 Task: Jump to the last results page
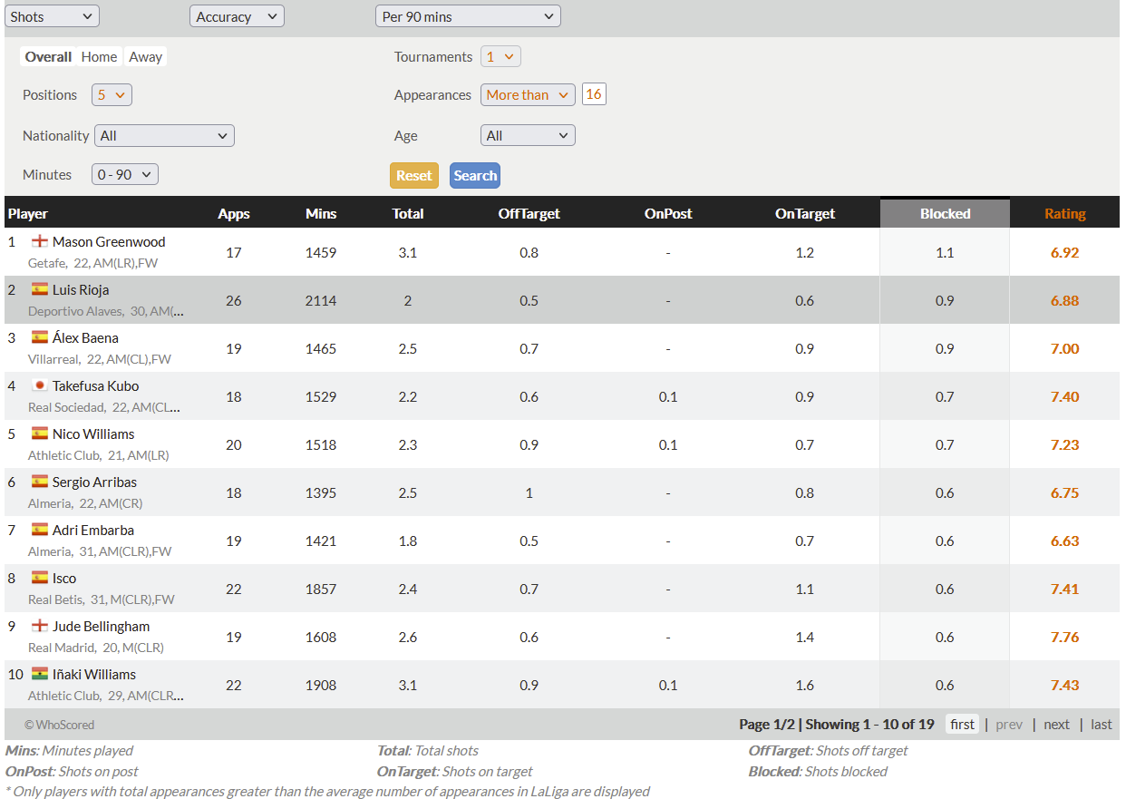(1102, 724)
